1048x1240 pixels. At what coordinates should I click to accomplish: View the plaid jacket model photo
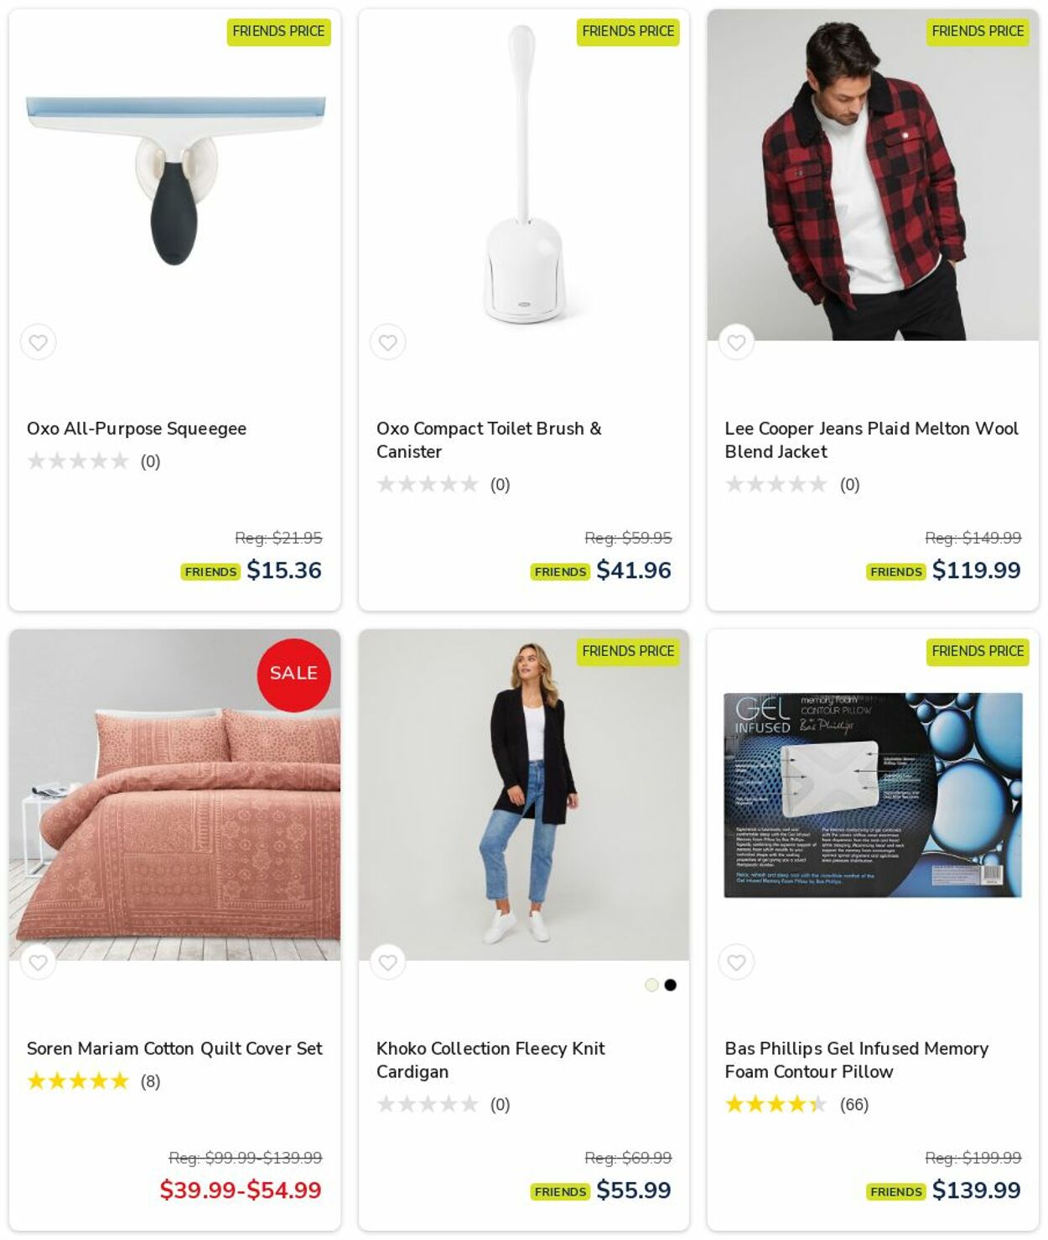tap(873, 175)
